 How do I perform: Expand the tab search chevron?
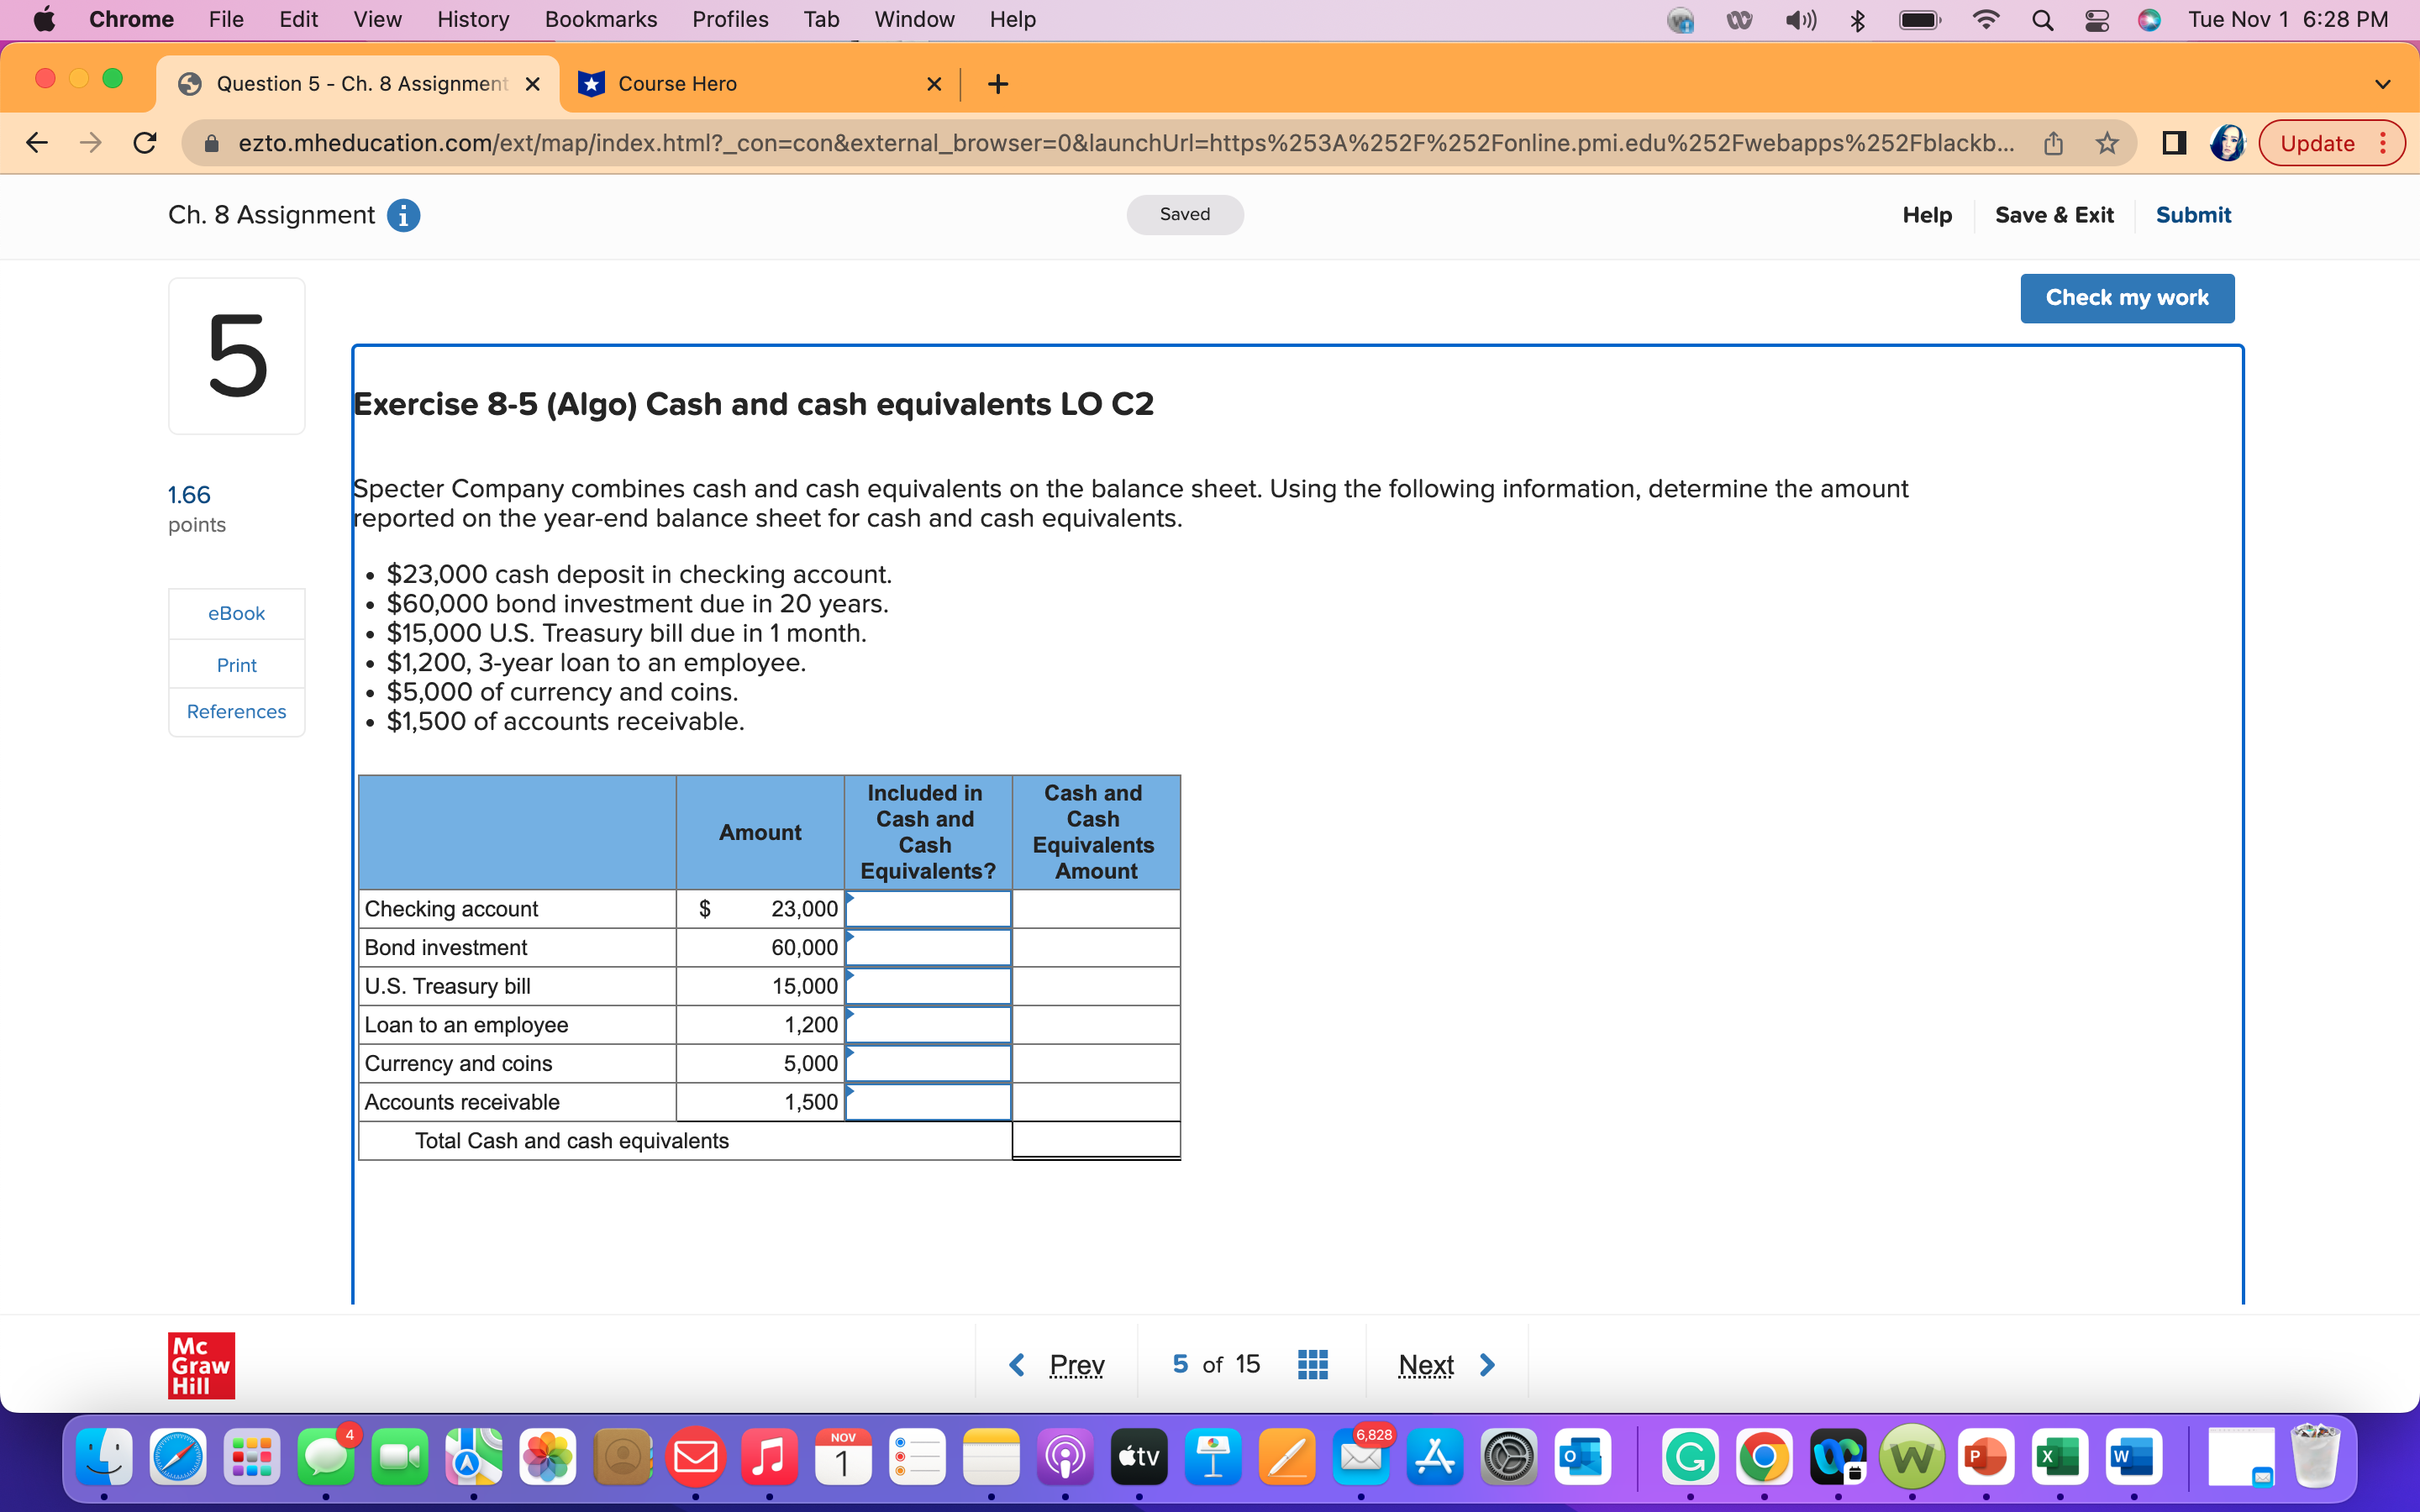pyautogui.click(x=2382, y=84)
